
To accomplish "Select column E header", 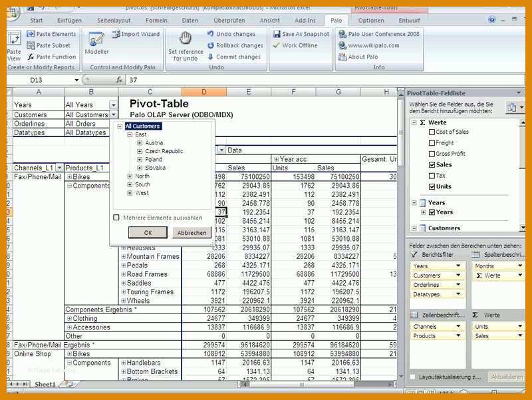I will 249,92.
